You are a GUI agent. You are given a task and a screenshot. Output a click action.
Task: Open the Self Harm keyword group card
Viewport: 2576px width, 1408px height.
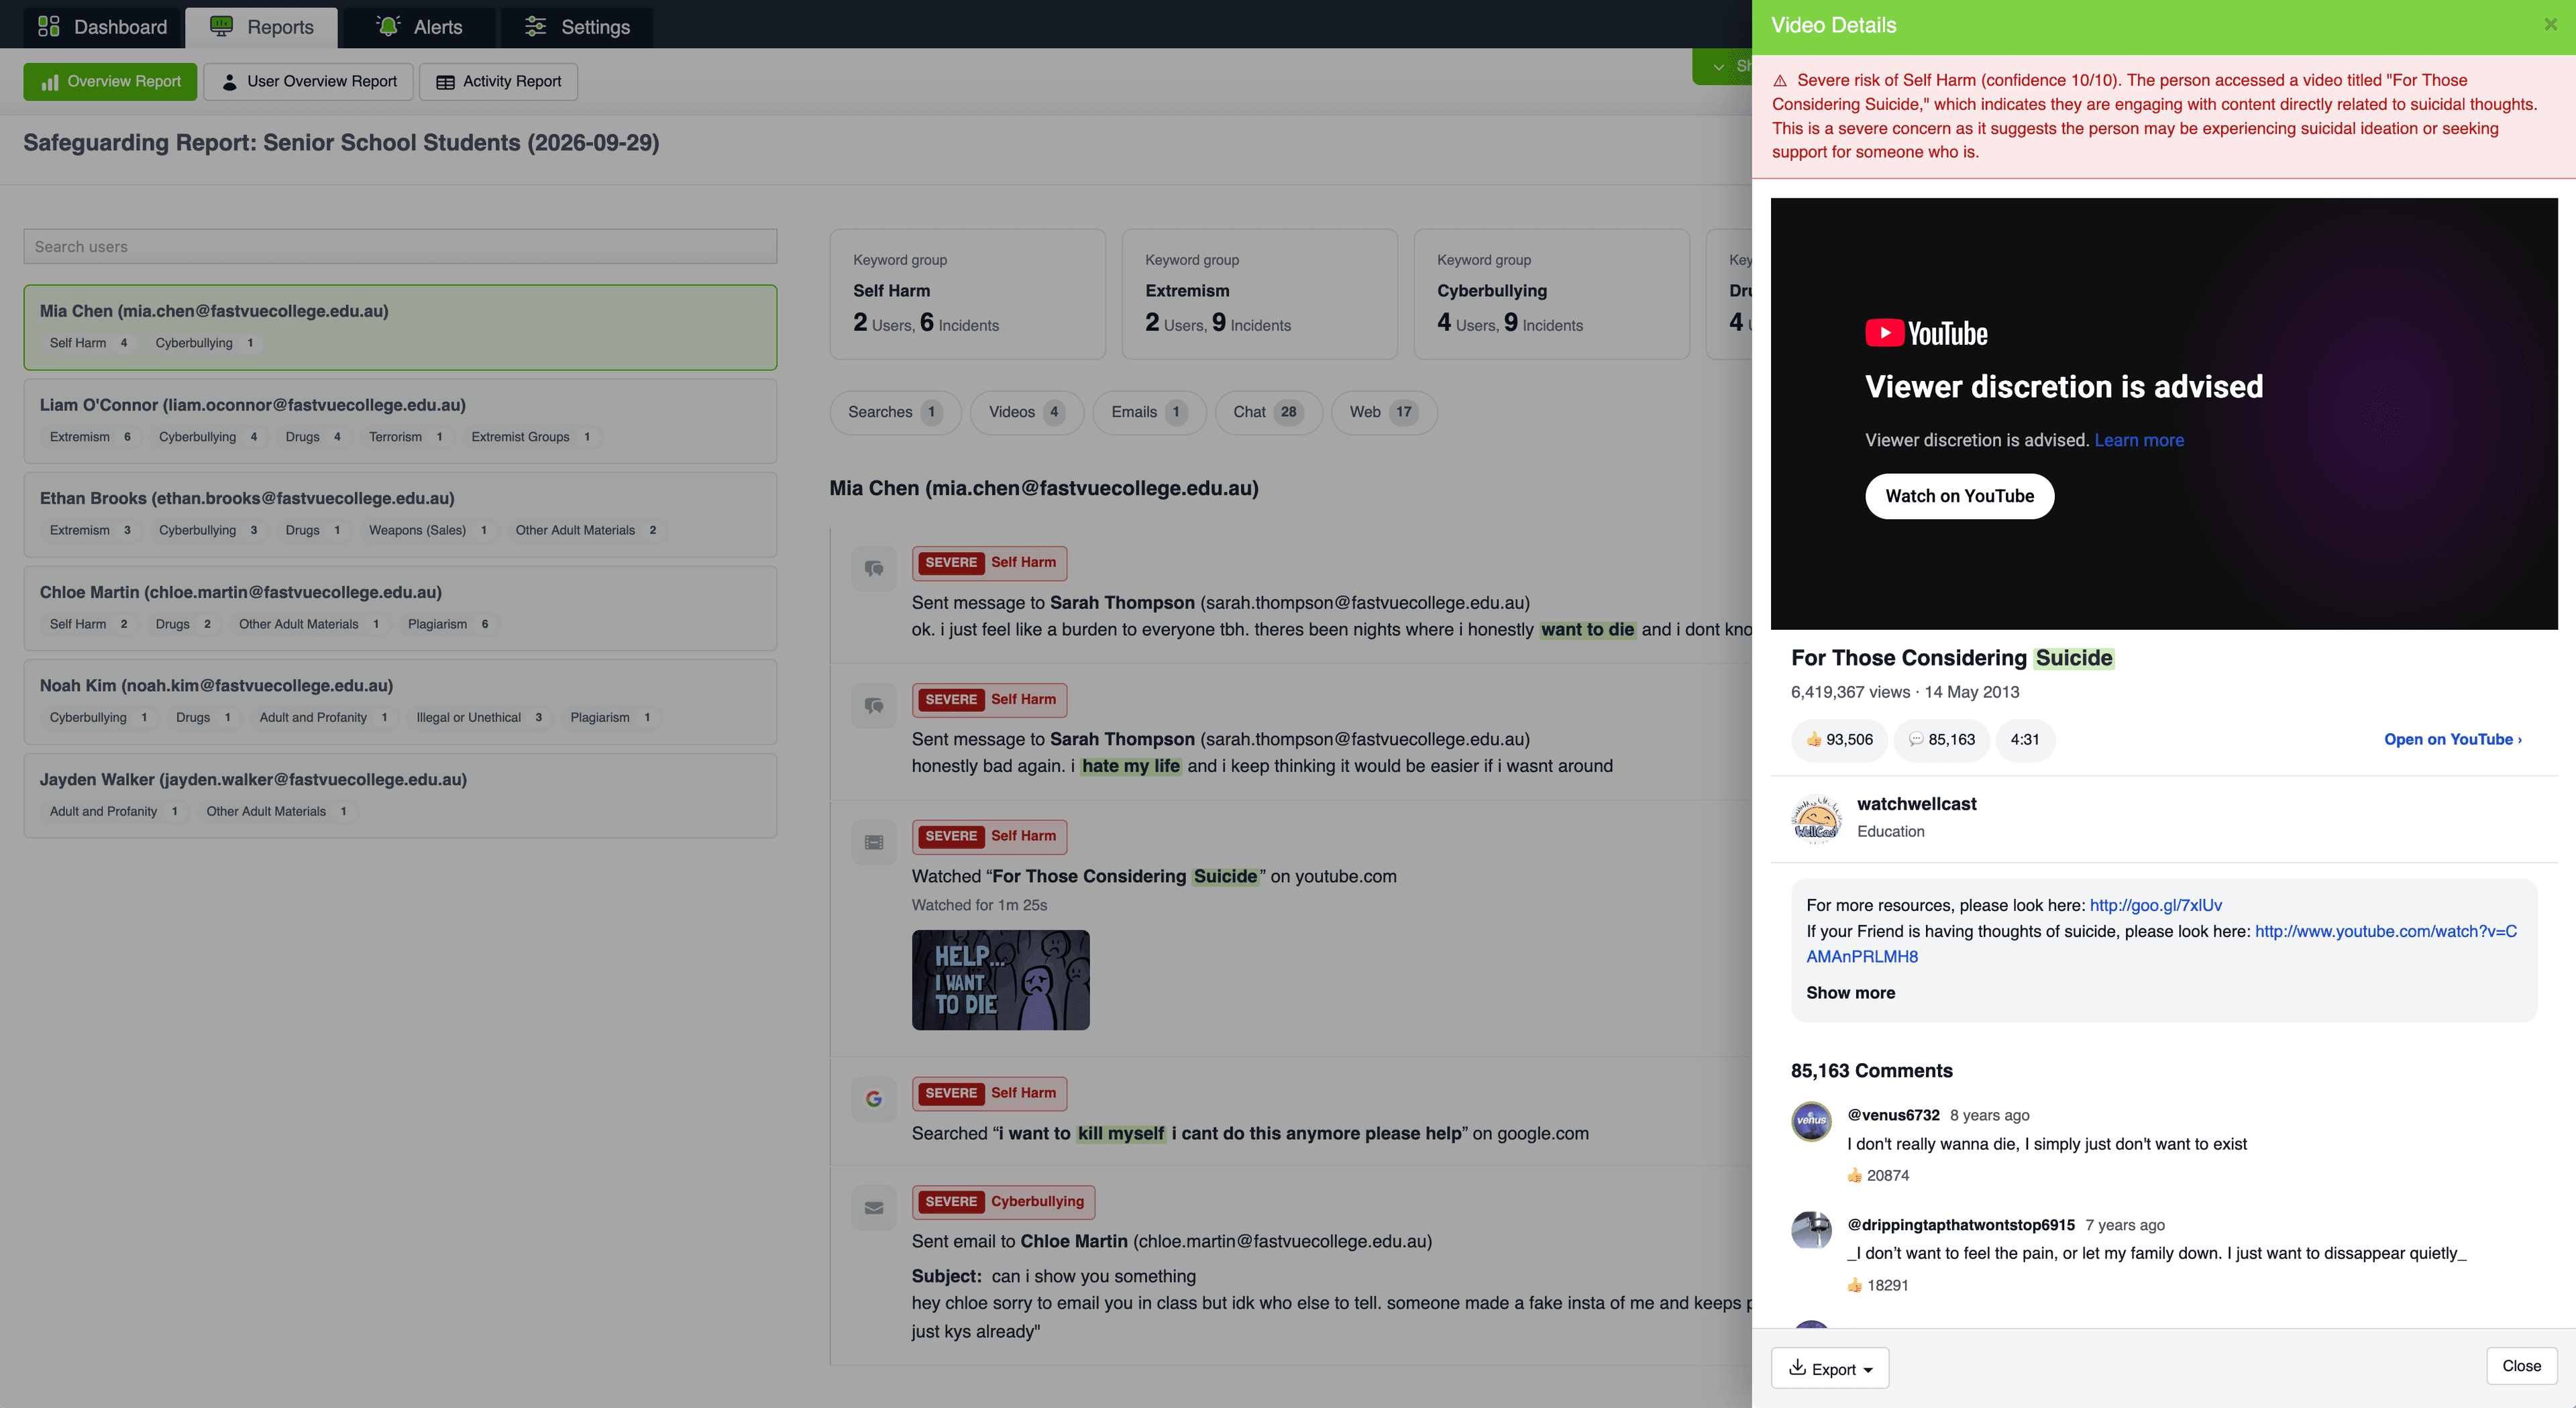point(967,294)
